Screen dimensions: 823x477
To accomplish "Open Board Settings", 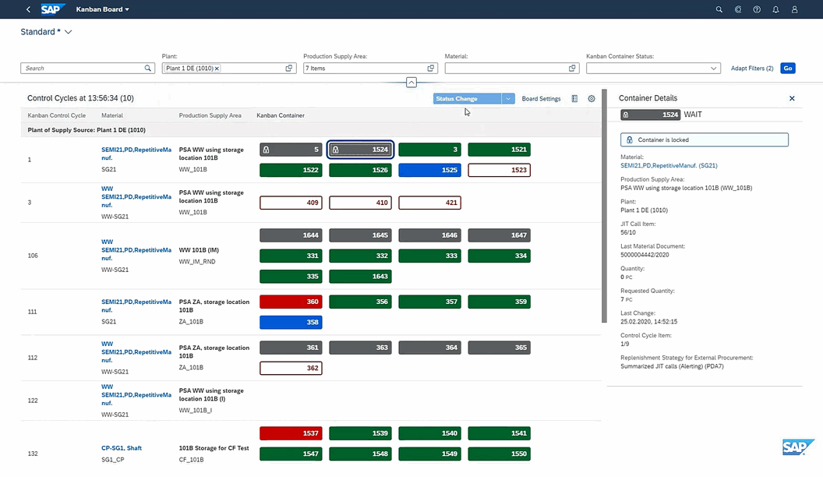I will (x=541, y=99).
